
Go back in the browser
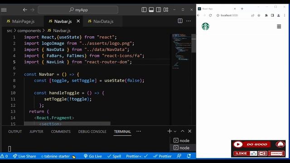pyautogui.click(x=198, y=15)
